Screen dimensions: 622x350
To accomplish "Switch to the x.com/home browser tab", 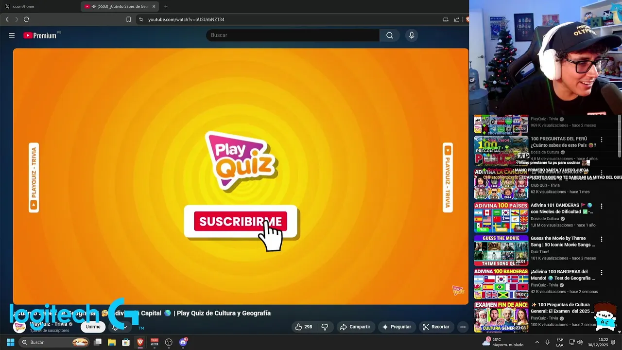I will point(40,6).
